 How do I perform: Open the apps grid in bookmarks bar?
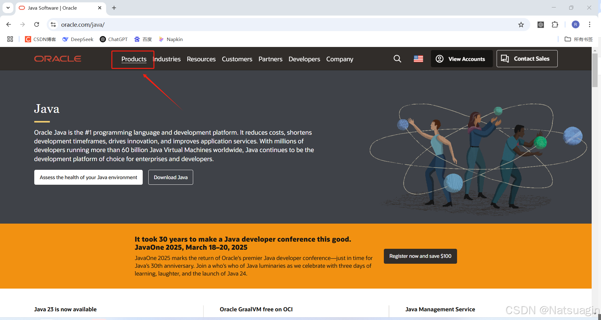10,39
